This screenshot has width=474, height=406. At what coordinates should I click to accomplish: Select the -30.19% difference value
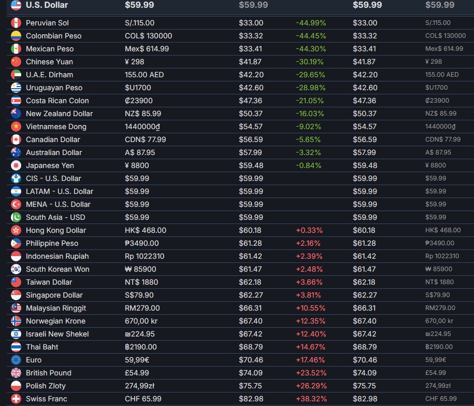[310, 62]
